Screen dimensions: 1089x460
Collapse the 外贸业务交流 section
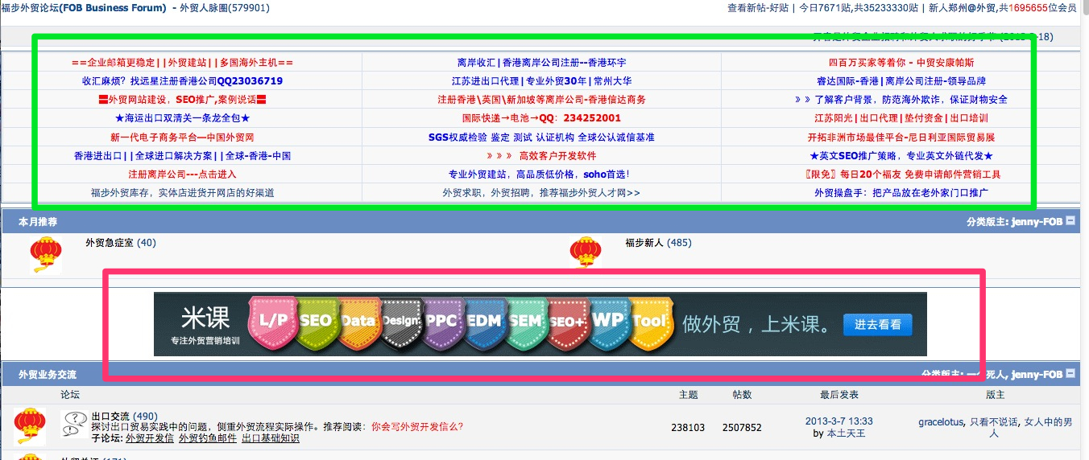(1070, 374)
